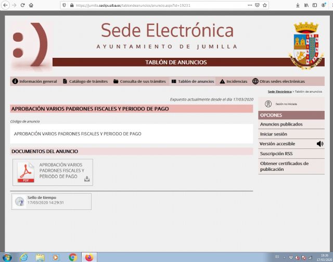Go to the browser home page icon

(31, 5)
